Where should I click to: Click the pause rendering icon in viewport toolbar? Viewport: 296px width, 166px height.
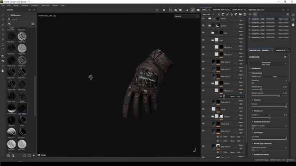pyautogui.click(x=164, y=10)
